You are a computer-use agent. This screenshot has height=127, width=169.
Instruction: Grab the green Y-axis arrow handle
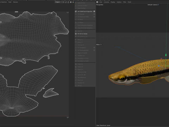point(166,55)
